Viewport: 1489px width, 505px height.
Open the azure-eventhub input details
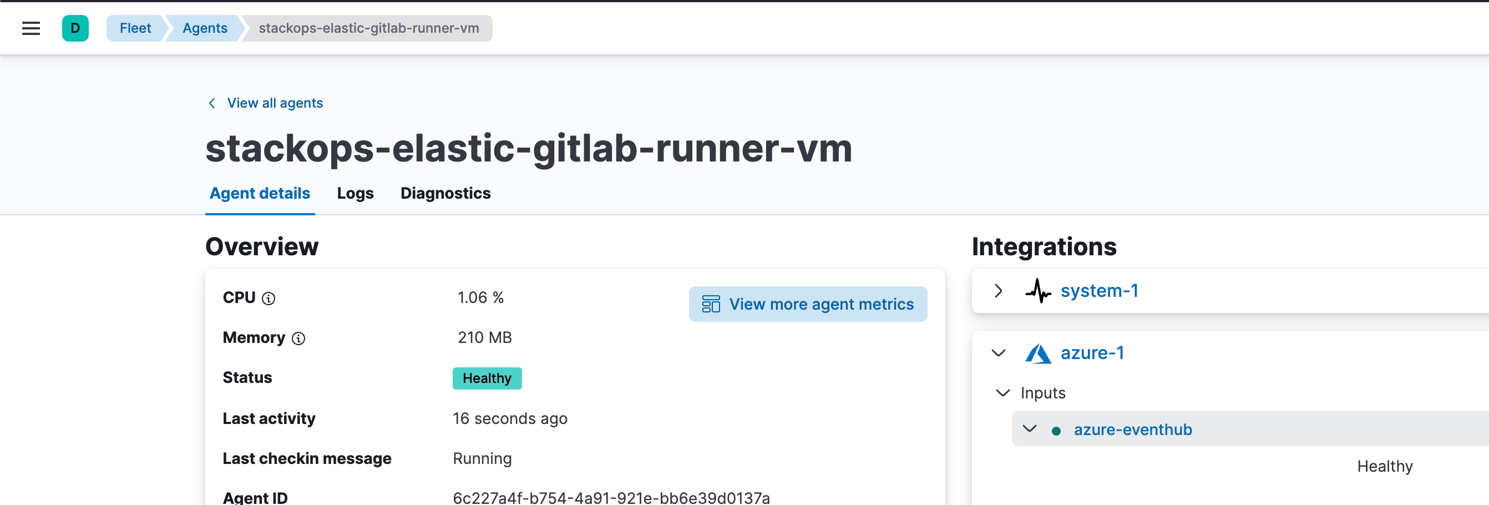pos(1132,429)
